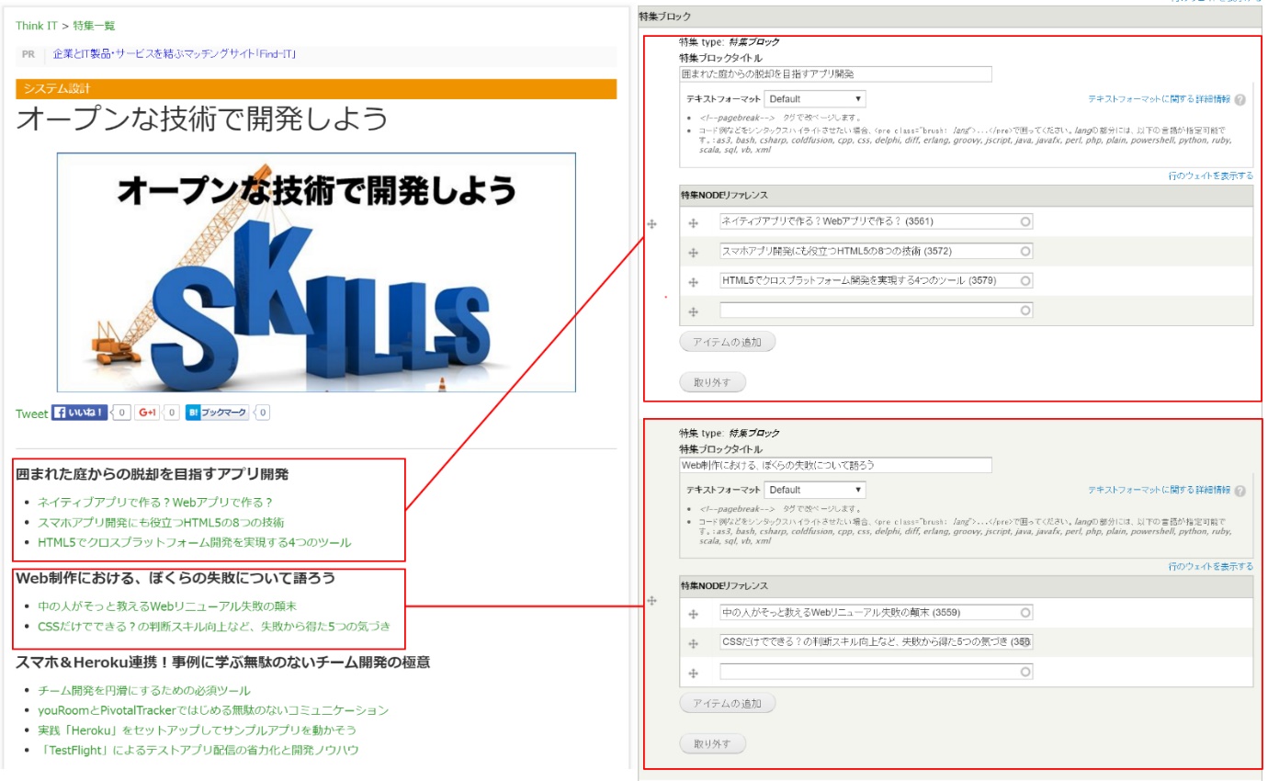Screen dimensions: 1268x781
Task: Click help icon in 囲まれた庭 block
Action: tap(1240, 100)
